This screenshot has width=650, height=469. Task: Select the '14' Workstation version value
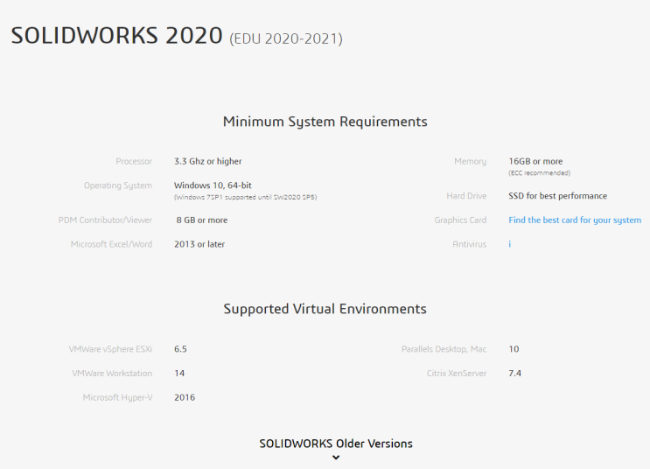179,374
